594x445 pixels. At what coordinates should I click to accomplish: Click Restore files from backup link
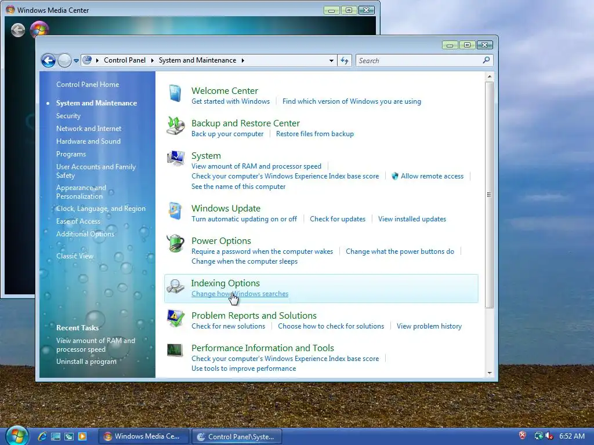(x=315, y=134)
